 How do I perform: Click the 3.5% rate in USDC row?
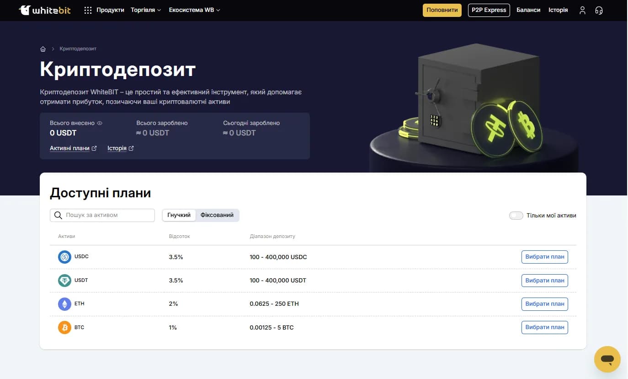(176, 257)
